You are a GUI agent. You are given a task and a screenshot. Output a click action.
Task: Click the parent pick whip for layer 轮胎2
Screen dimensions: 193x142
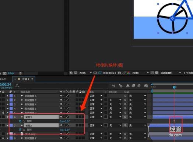125,125
